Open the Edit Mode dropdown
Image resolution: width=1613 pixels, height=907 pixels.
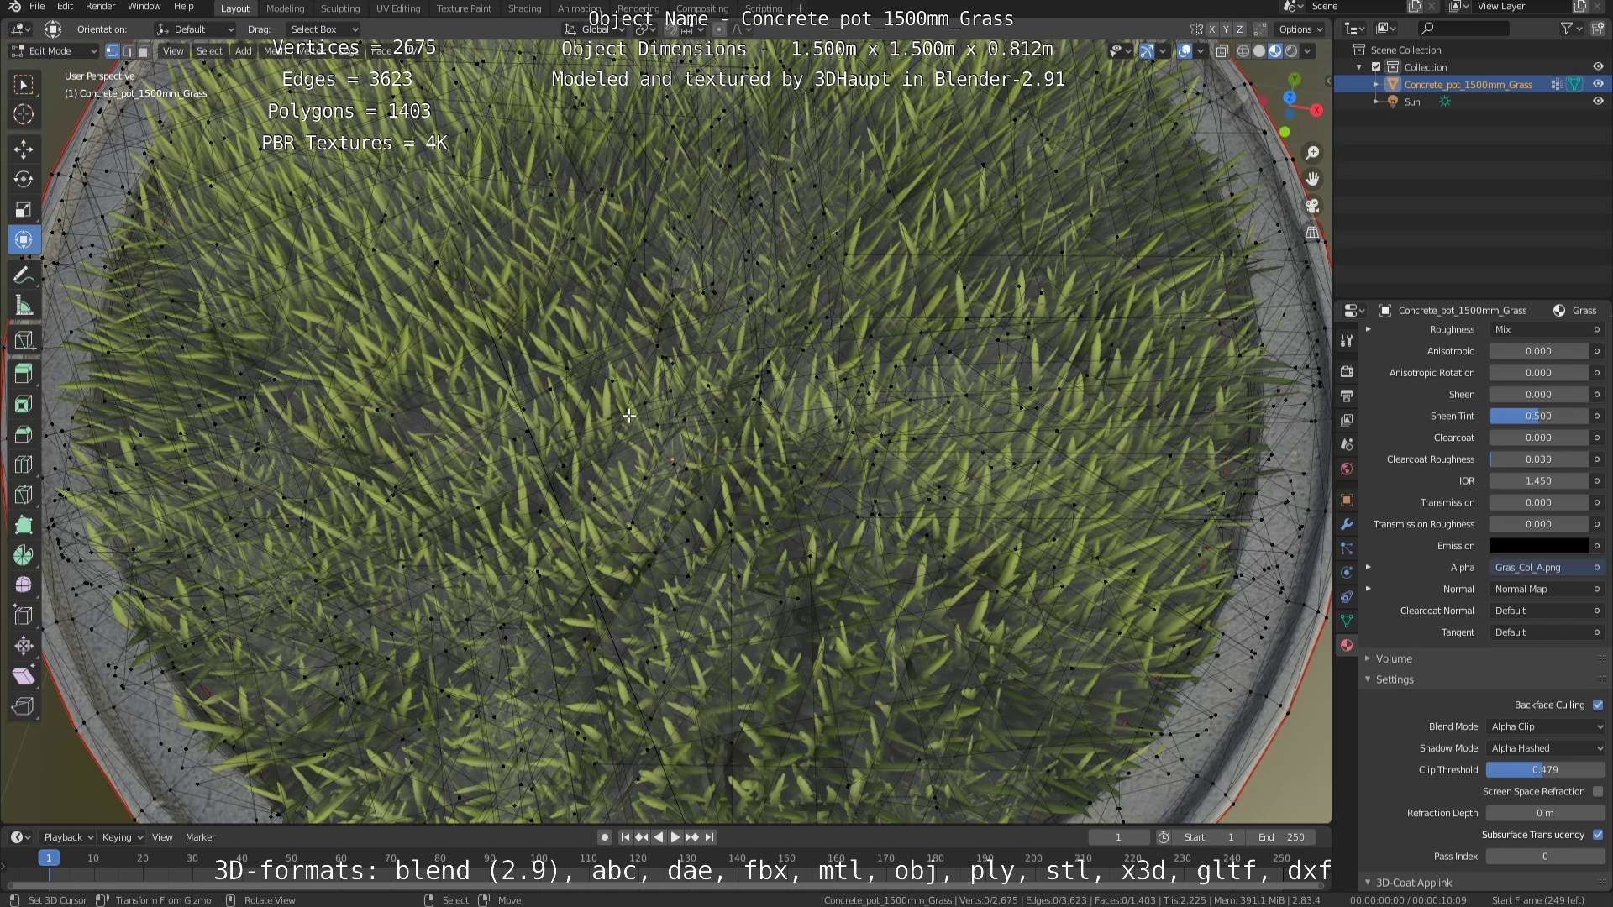click(54, 50)
